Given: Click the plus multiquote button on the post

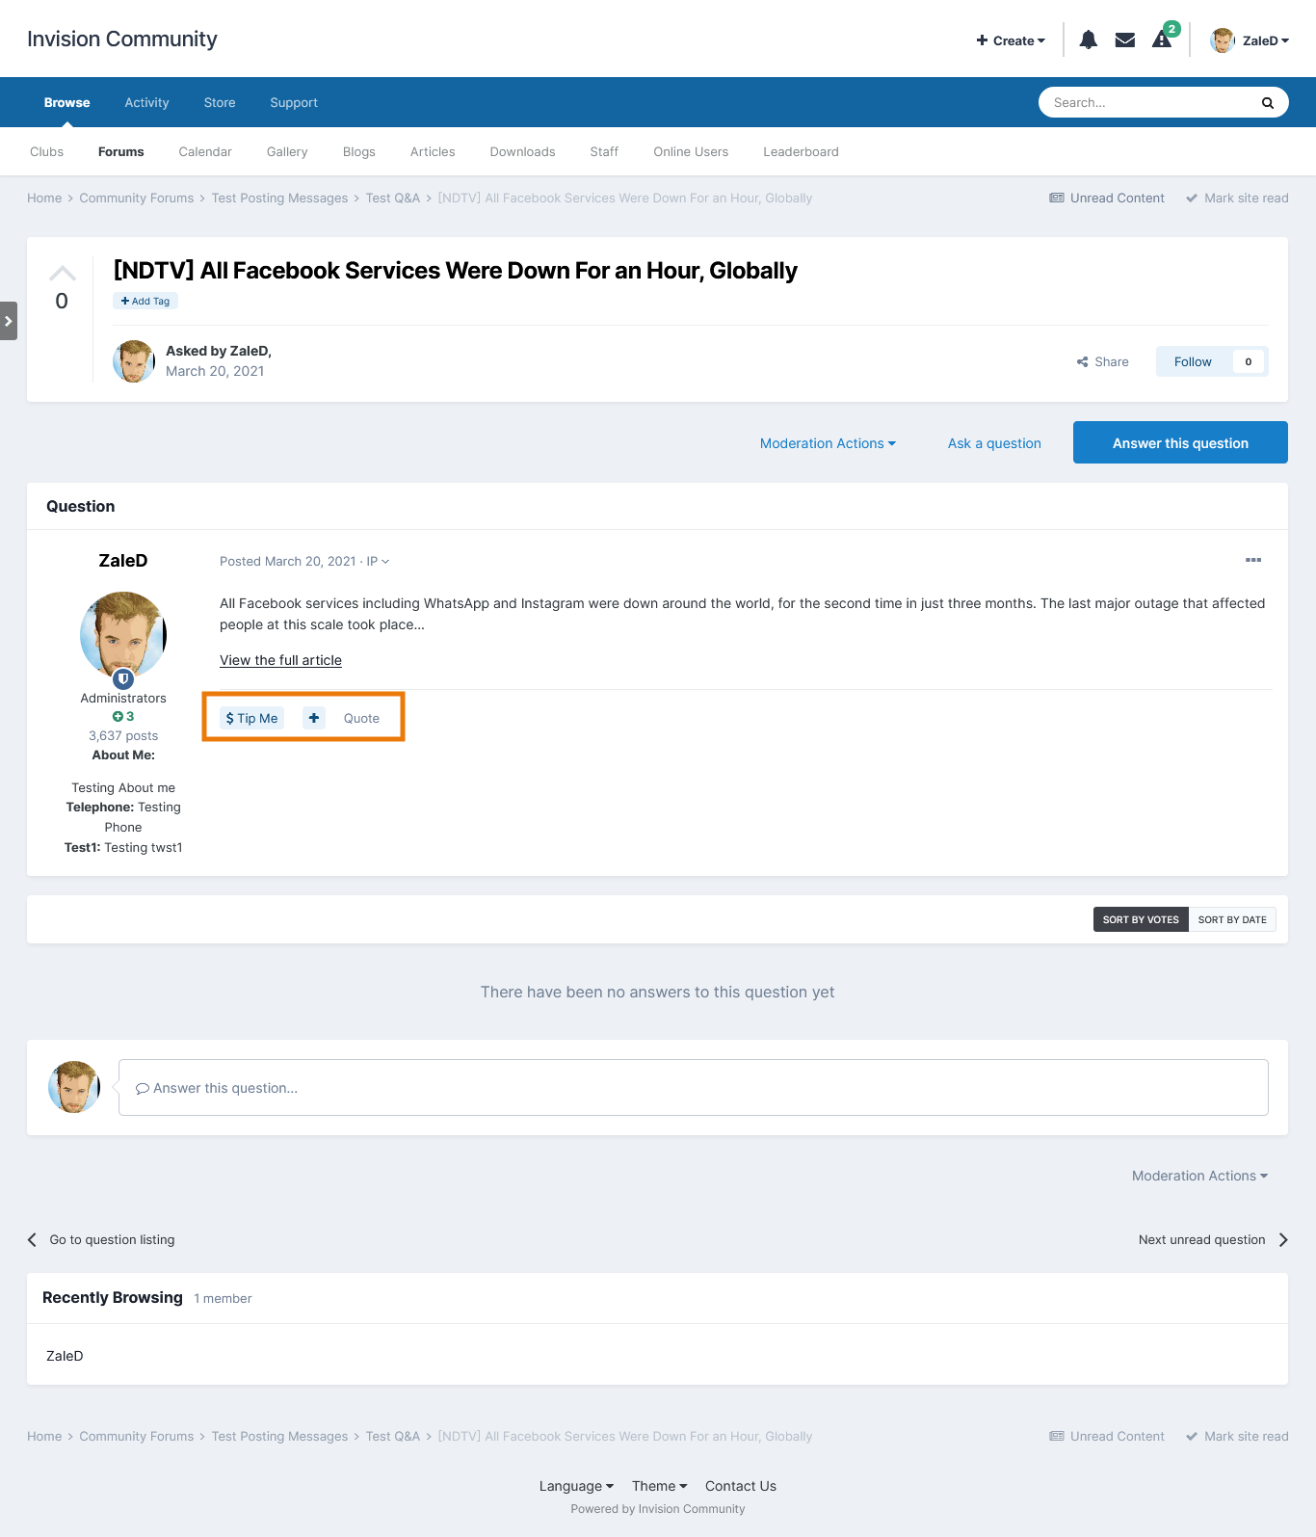Looking at the screenshot, I should [314, 718].
